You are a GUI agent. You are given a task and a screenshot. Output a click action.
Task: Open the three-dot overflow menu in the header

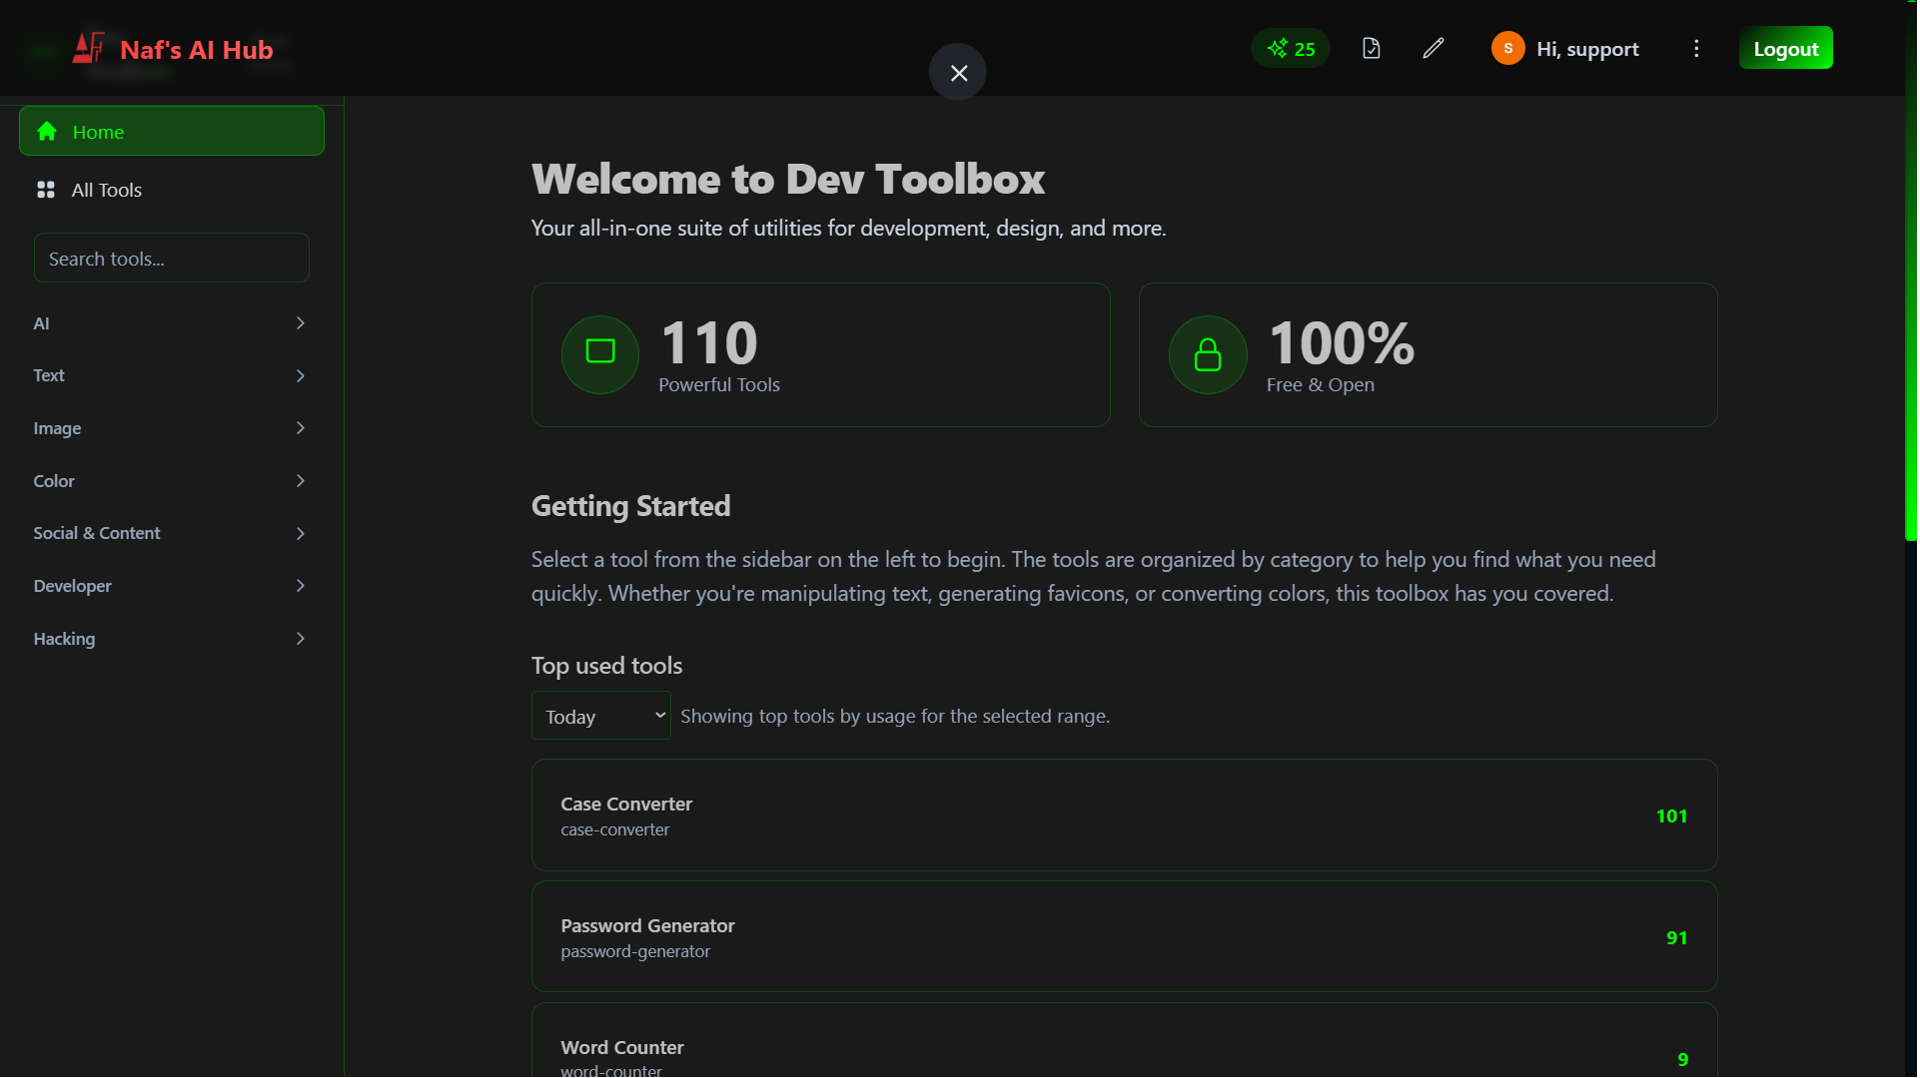[1695, 48]
